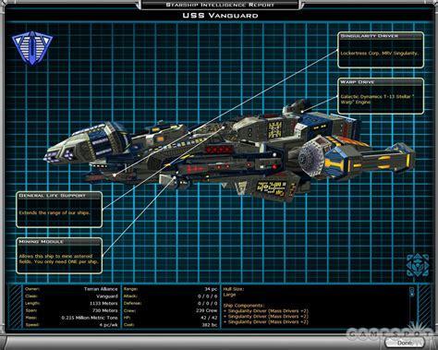Click the '42 / 42' HP value
The height and width of the screenshot is (350, 438).
point(209,318)
